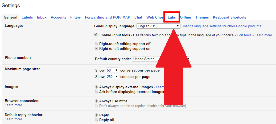The width and height of the screenshot is (276, 124).
Task: Open Learn more link beside Edit tools
Action: [263, 35]
